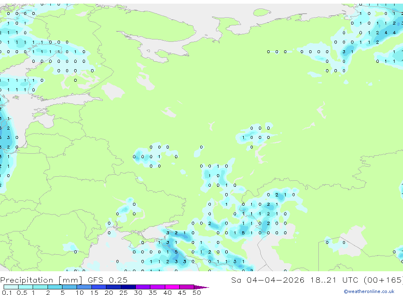
Task: Click the legend value '25'
Action: coord(123,293)
